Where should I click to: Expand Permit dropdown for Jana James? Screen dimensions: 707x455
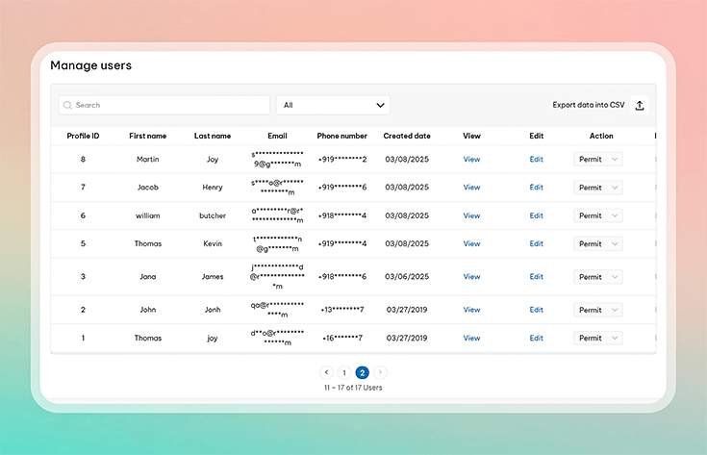(x=598, y=276)
